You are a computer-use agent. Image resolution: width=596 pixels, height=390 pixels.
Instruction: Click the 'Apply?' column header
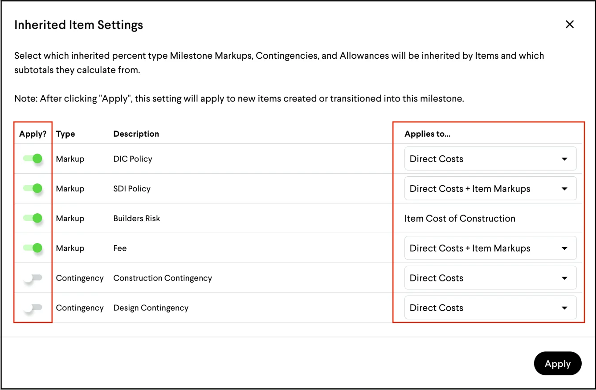33,134
